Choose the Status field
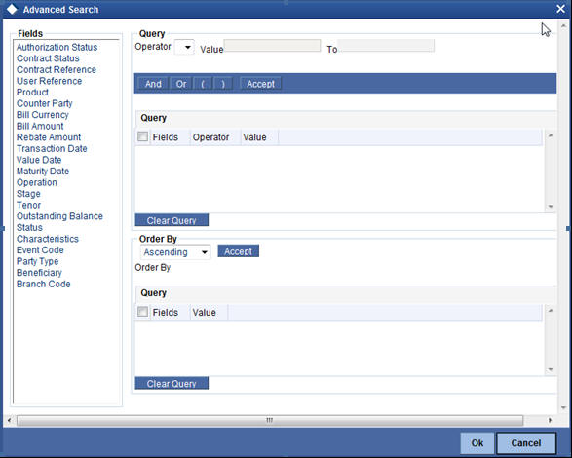Screen dimensions: 572x458 pos(29,228)
